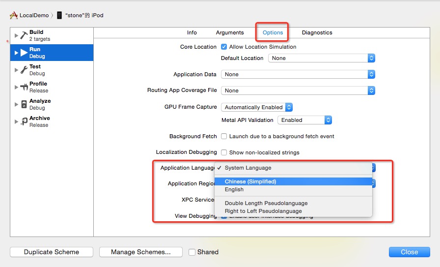
Task: Select the Build 2 targets row
Action: [52, 35]
